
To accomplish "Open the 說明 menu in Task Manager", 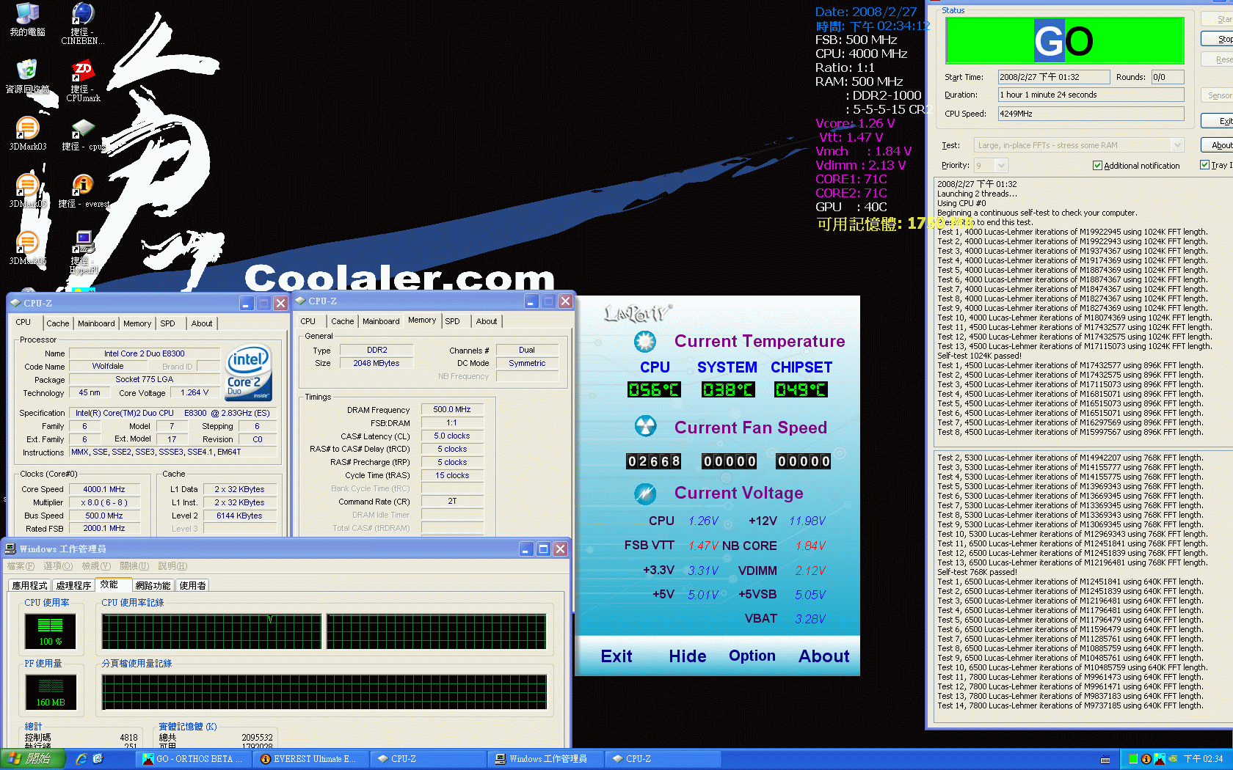I will tap(172, 566).
